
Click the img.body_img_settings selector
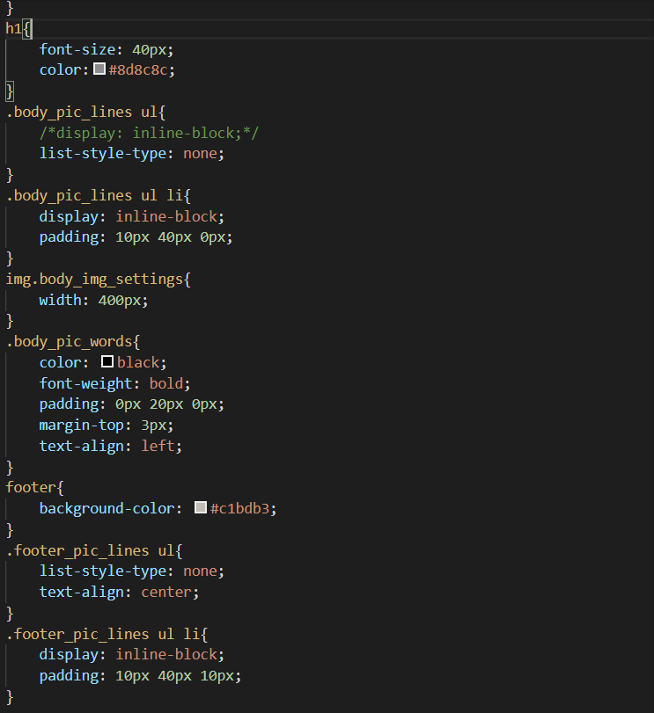pos(97,279)
